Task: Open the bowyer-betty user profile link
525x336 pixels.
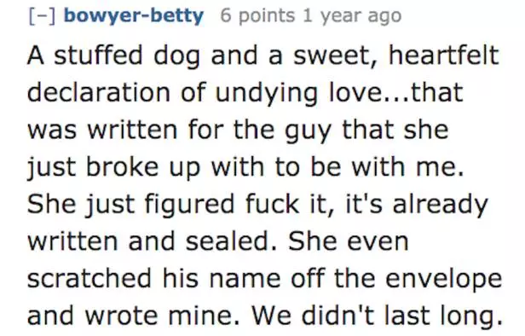Action: coord(133,15)
